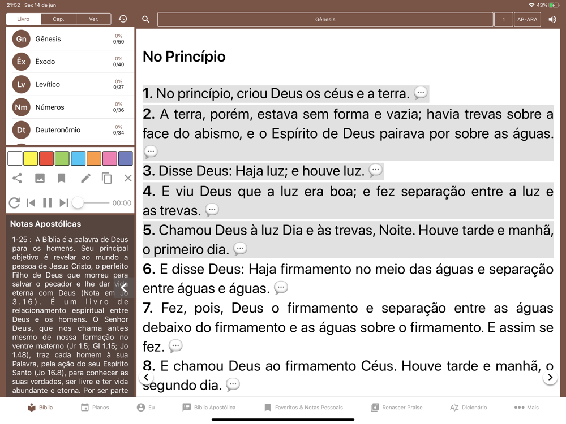
Task: Skip to previous audio track
Action: coord(31,203)
